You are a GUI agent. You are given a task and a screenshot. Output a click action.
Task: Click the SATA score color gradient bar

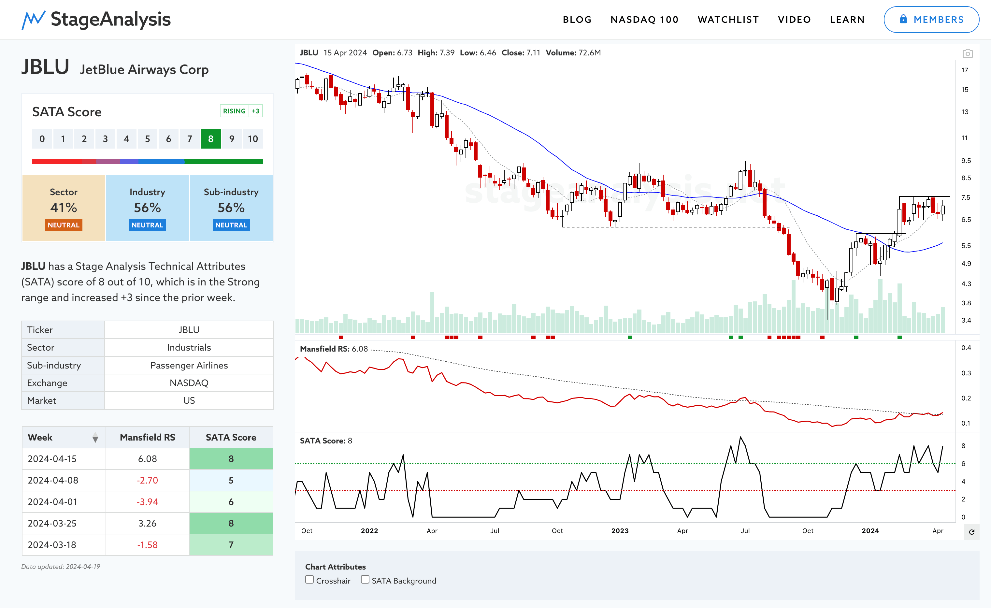(x=147, y=161)
